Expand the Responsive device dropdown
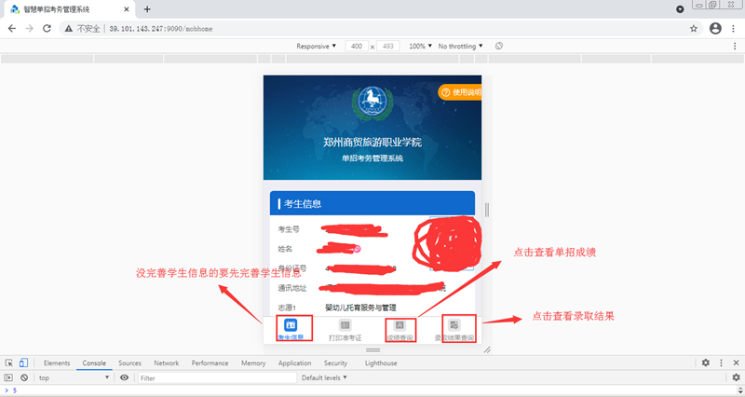The width and height of the screenshot is (745, 397). 317,46
